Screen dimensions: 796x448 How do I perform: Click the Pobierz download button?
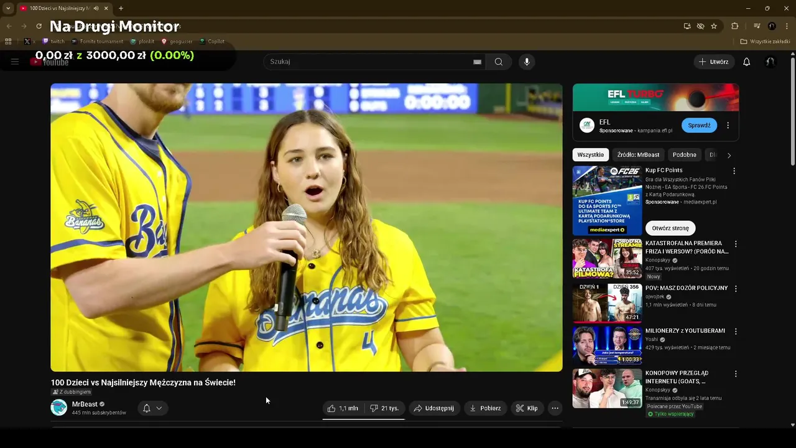(x=484, y=408)
